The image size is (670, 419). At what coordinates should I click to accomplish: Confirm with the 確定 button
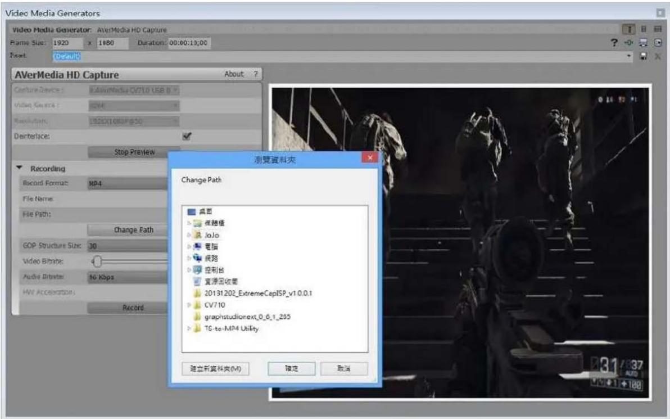[291, 368]
